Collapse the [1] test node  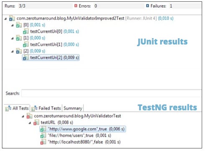click(13, 38)
